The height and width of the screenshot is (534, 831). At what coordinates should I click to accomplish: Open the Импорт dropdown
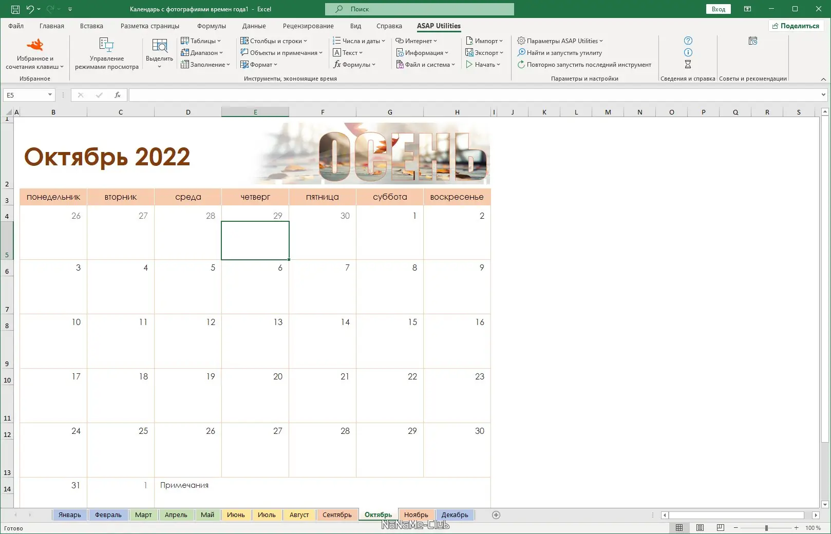484,41
